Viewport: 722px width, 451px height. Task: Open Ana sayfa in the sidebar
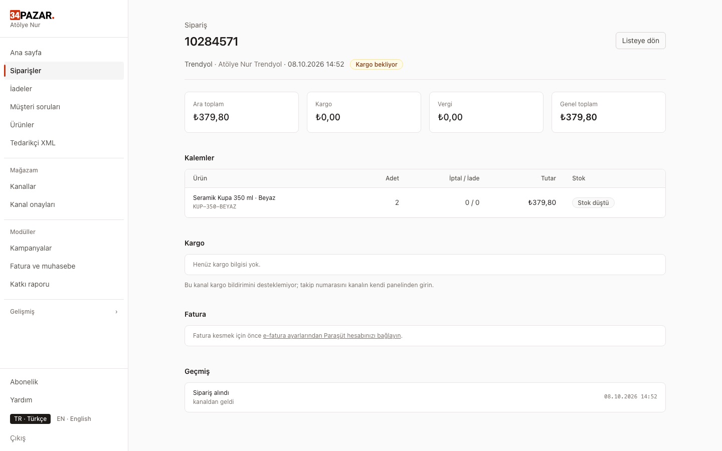[x=64, y=53]
